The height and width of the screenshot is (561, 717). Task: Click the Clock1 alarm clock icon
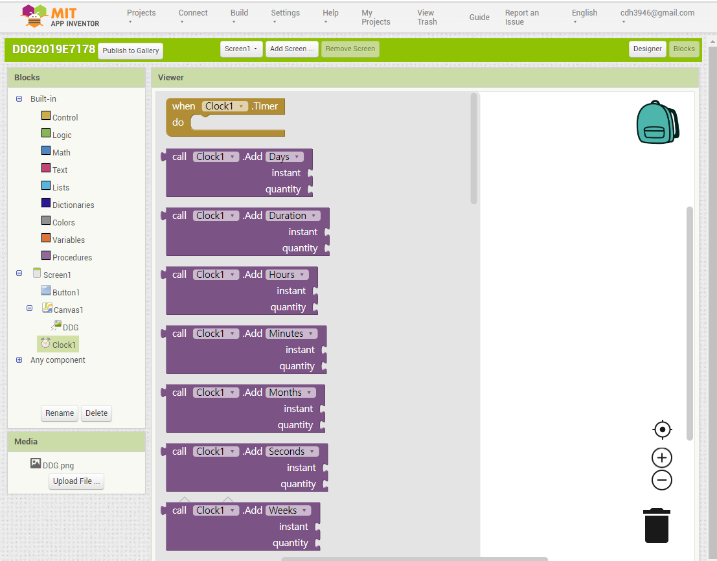point(46,343)
